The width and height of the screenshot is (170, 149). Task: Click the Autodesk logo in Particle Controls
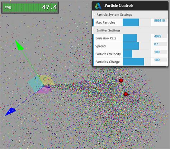coord(98,6)
